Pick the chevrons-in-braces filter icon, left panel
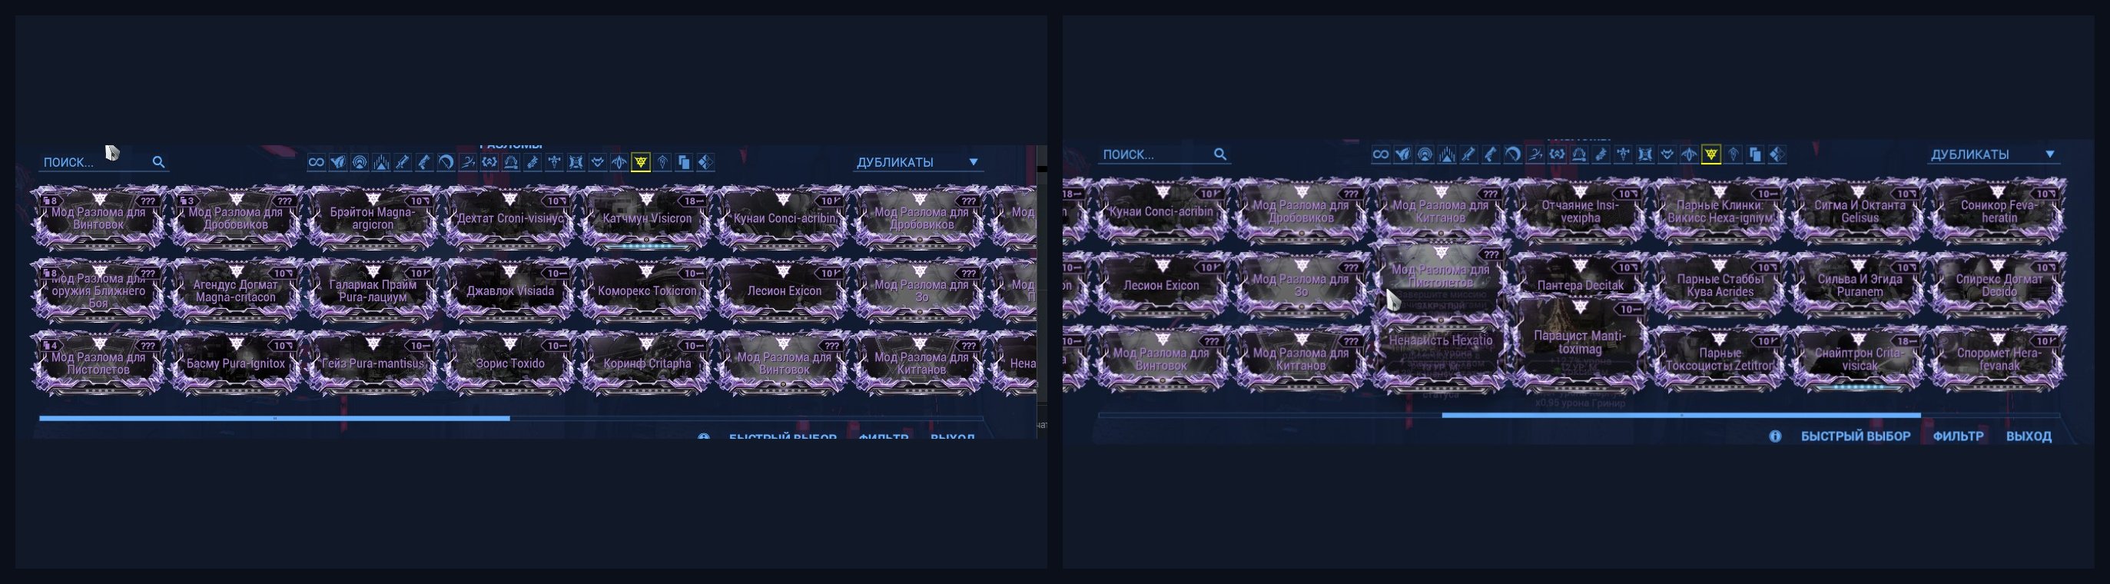Viewport: 2110px width, 584px height. pos(489,162)
